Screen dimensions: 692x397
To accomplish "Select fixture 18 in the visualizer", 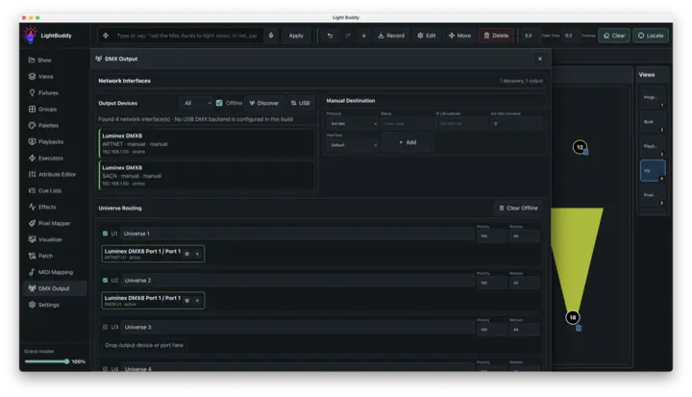I will coord(573,317).
